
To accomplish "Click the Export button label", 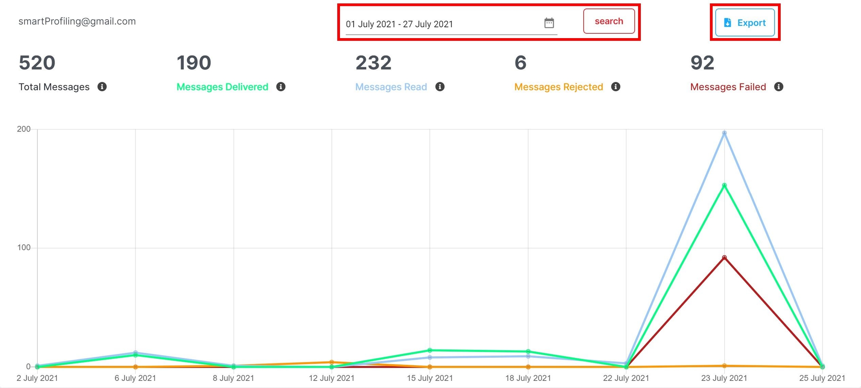I will [x=751, y=23].
